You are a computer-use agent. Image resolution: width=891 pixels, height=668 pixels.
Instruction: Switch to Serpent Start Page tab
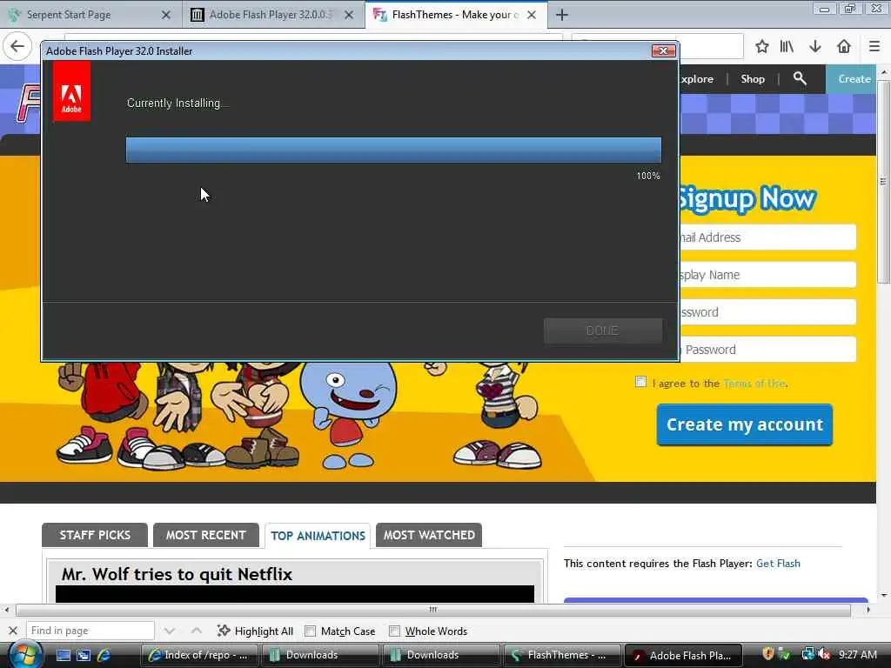point(85,15)
